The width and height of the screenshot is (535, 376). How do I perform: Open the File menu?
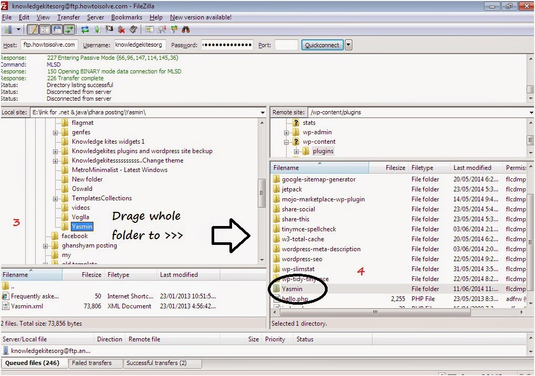click(x=6, y=17)
